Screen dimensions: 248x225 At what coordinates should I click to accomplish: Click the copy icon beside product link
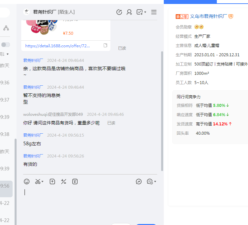105,45
